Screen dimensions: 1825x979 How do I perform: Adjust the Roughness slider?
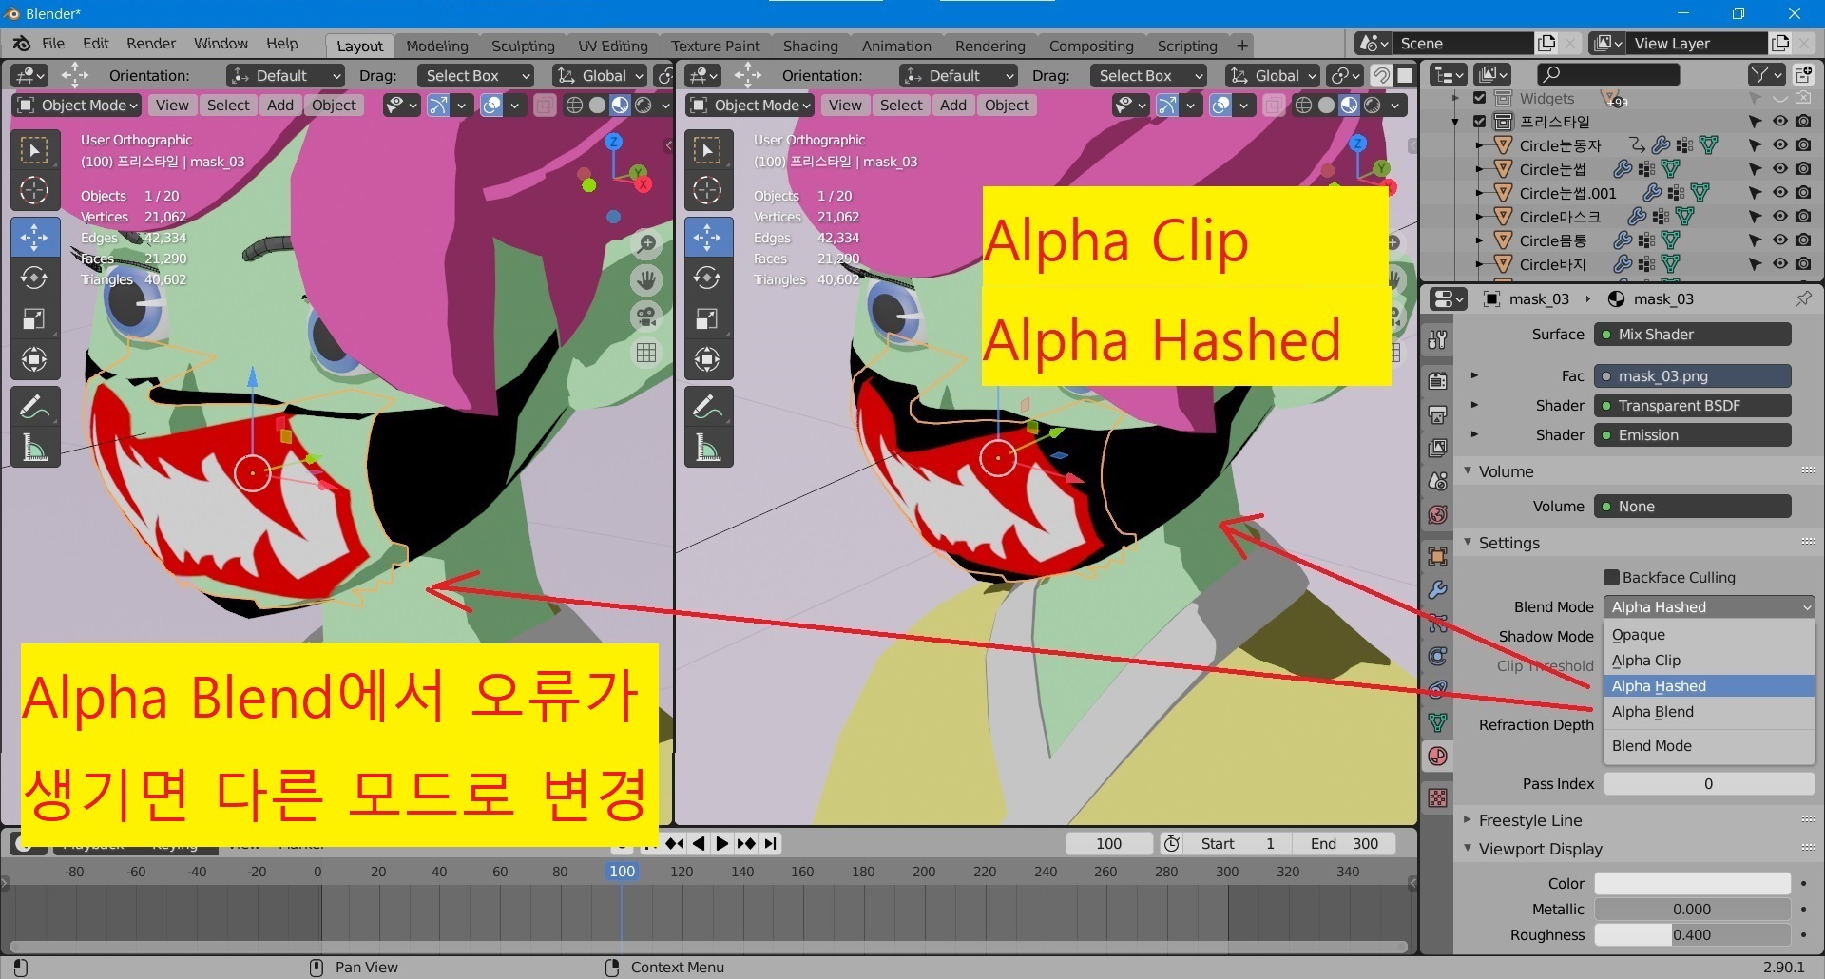1692,935
